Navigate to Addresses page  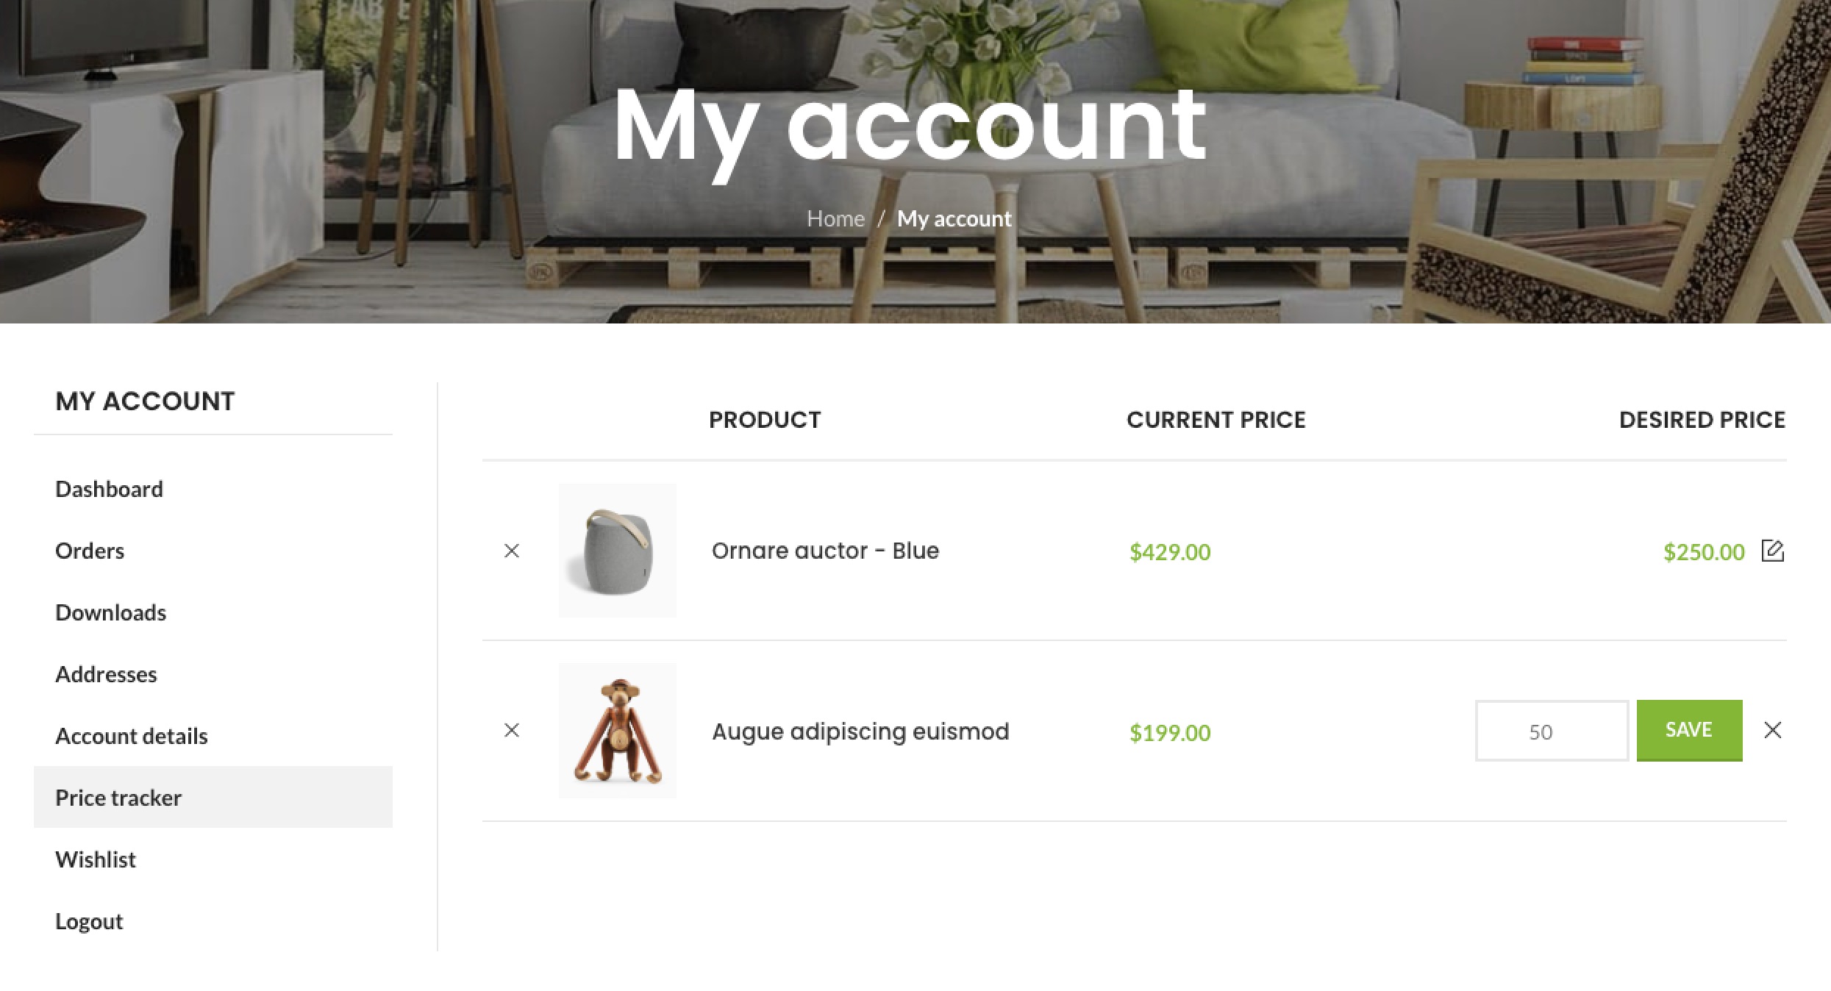point(107,675)
